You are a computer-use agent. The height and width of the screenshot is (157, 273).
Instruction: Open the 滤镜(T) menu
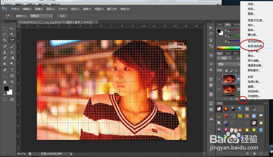click(87, 9)
